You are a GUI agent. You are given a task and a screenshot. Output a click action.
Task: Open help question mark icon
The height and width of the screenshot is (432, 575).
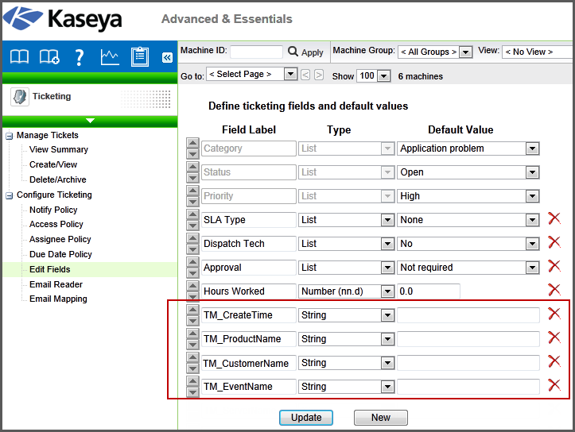pyautogui.click(x=80, y=57)
